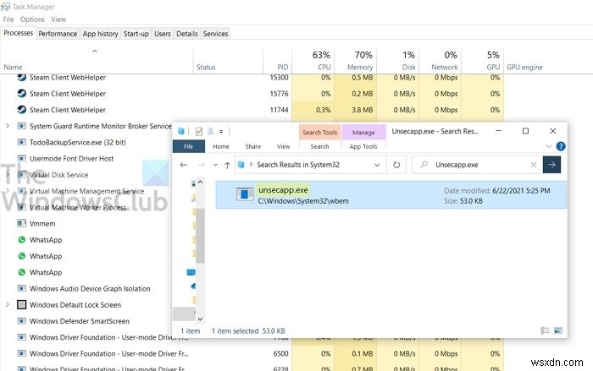The width and height of the screenshot is (593, 371).
Task: Sort processes by Disk column
Action: click(408, 67)
